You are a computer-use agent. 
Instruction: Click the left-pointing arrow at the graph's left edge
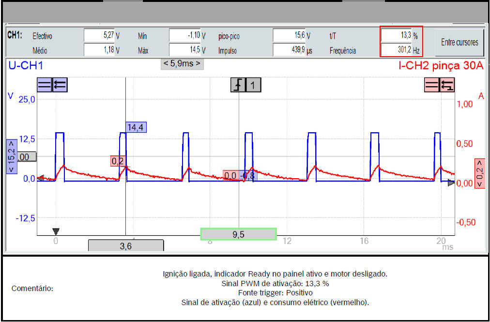tap(40, 178)
